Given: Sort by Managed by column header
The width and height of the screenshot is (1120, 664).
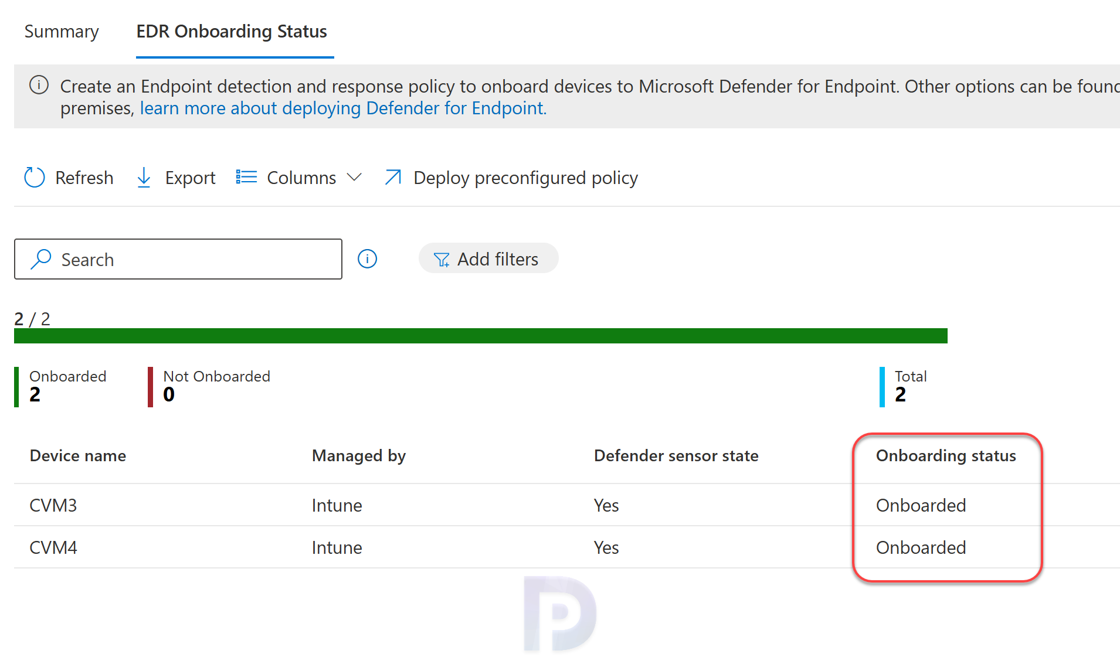Looking at the screenshot, I should (359, 456).
